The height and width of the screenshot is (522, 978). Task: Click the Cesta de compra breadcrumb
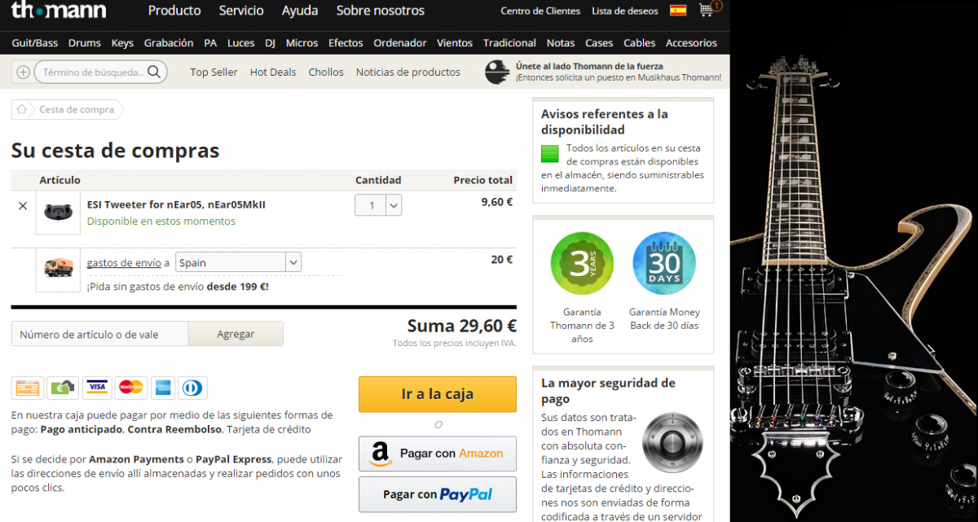click(77, 110)
